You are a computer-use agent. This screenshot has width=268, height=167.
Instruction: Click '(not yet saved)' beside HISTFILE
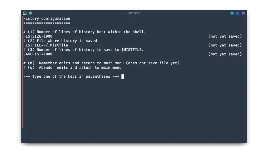225,45
